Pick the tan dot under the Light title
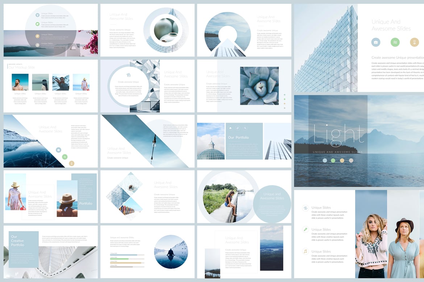The height and width of the screenshot is (282, 424). (342, 160)
